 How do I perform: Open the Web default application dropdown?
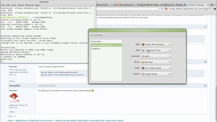[156, 44]
